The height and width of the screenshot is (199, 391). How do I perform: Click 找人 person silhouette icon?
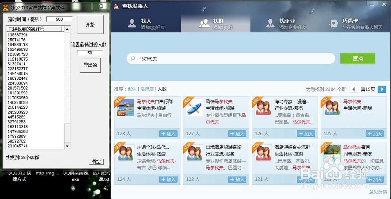coord(132,23)
